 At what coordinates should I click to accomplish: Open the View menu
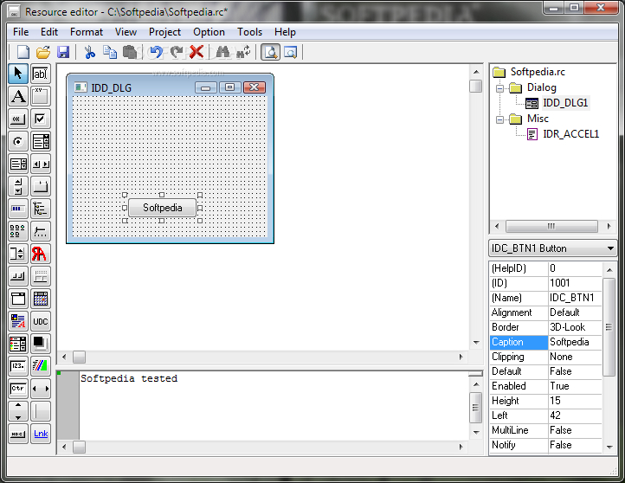(126, 32)
